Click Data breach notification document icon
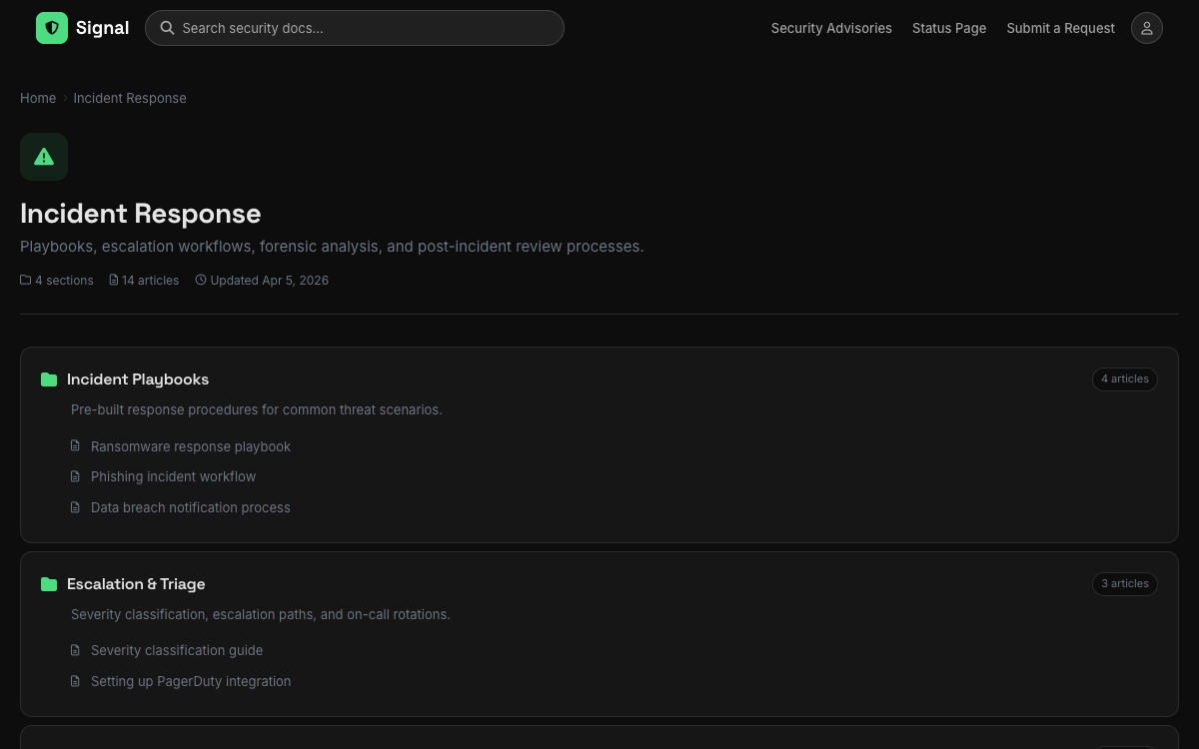1199x749 pixels. point(75,507)
